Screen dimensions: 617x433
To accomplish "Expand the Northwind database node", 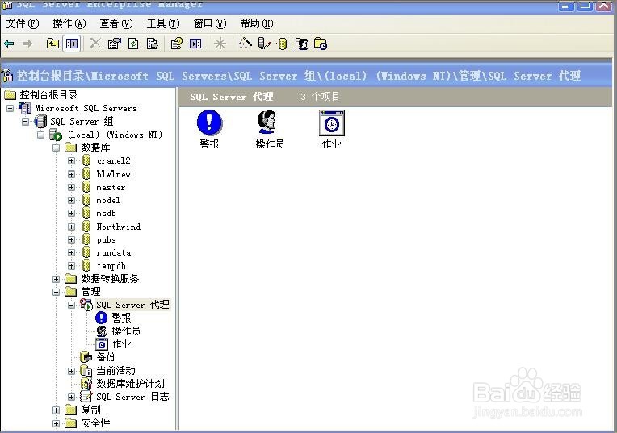I will coord(72,227).
